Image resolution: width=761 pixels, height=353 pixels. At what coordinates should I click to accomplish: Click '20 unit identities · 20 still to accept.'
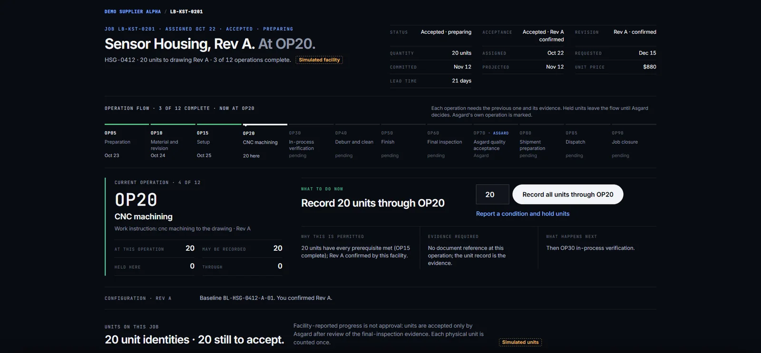click(x=194, y=340)
